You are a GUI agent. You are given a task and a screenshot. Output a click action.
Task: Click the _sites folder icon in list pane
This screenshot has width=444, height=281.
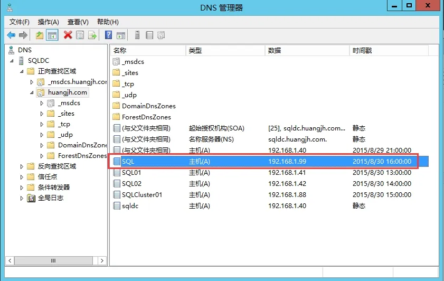coord(116,72)
